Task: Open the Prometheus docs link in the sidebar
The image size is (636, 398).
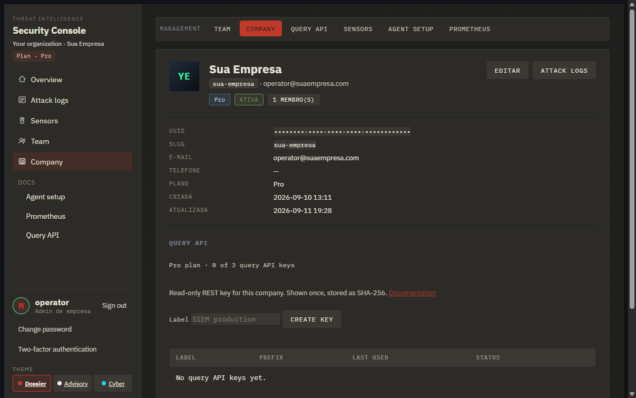Action: [46, 216]
